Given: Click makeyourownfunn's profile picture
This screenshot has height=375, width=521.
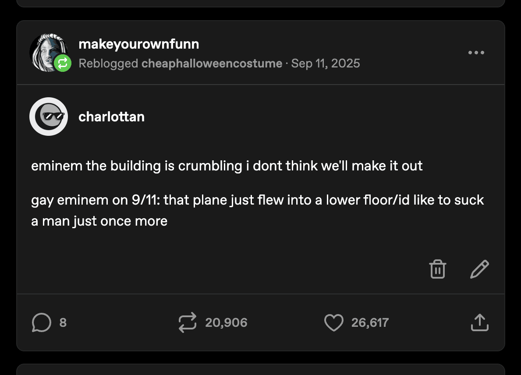Looking at the screenshot, I should click(47, 52).
